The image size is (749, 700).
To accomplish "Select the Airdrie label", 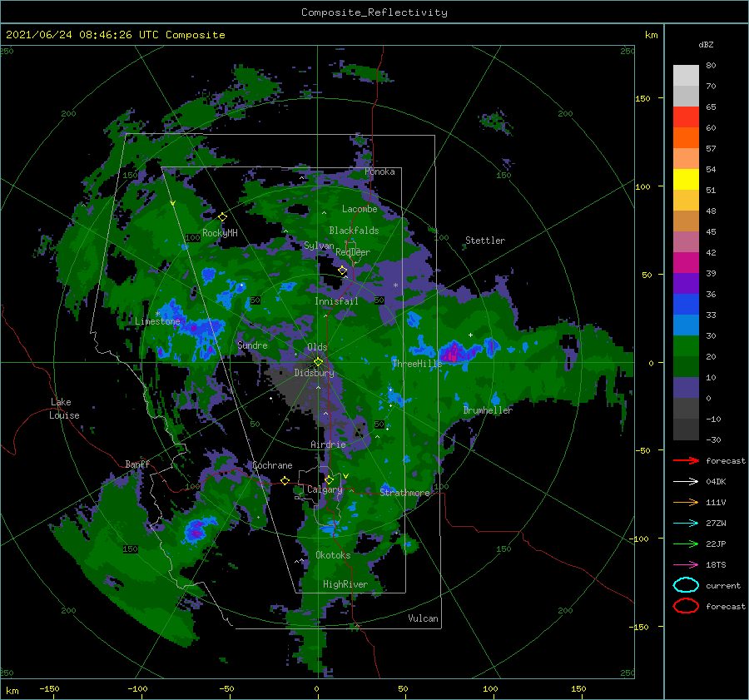I will pyautogui.click(x=328, y=444).
